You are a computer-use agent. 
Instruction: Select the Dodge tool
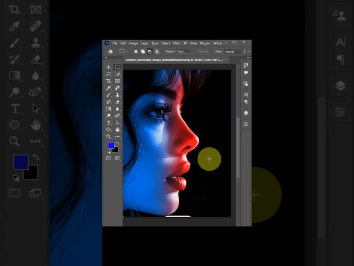pos(108,116)
